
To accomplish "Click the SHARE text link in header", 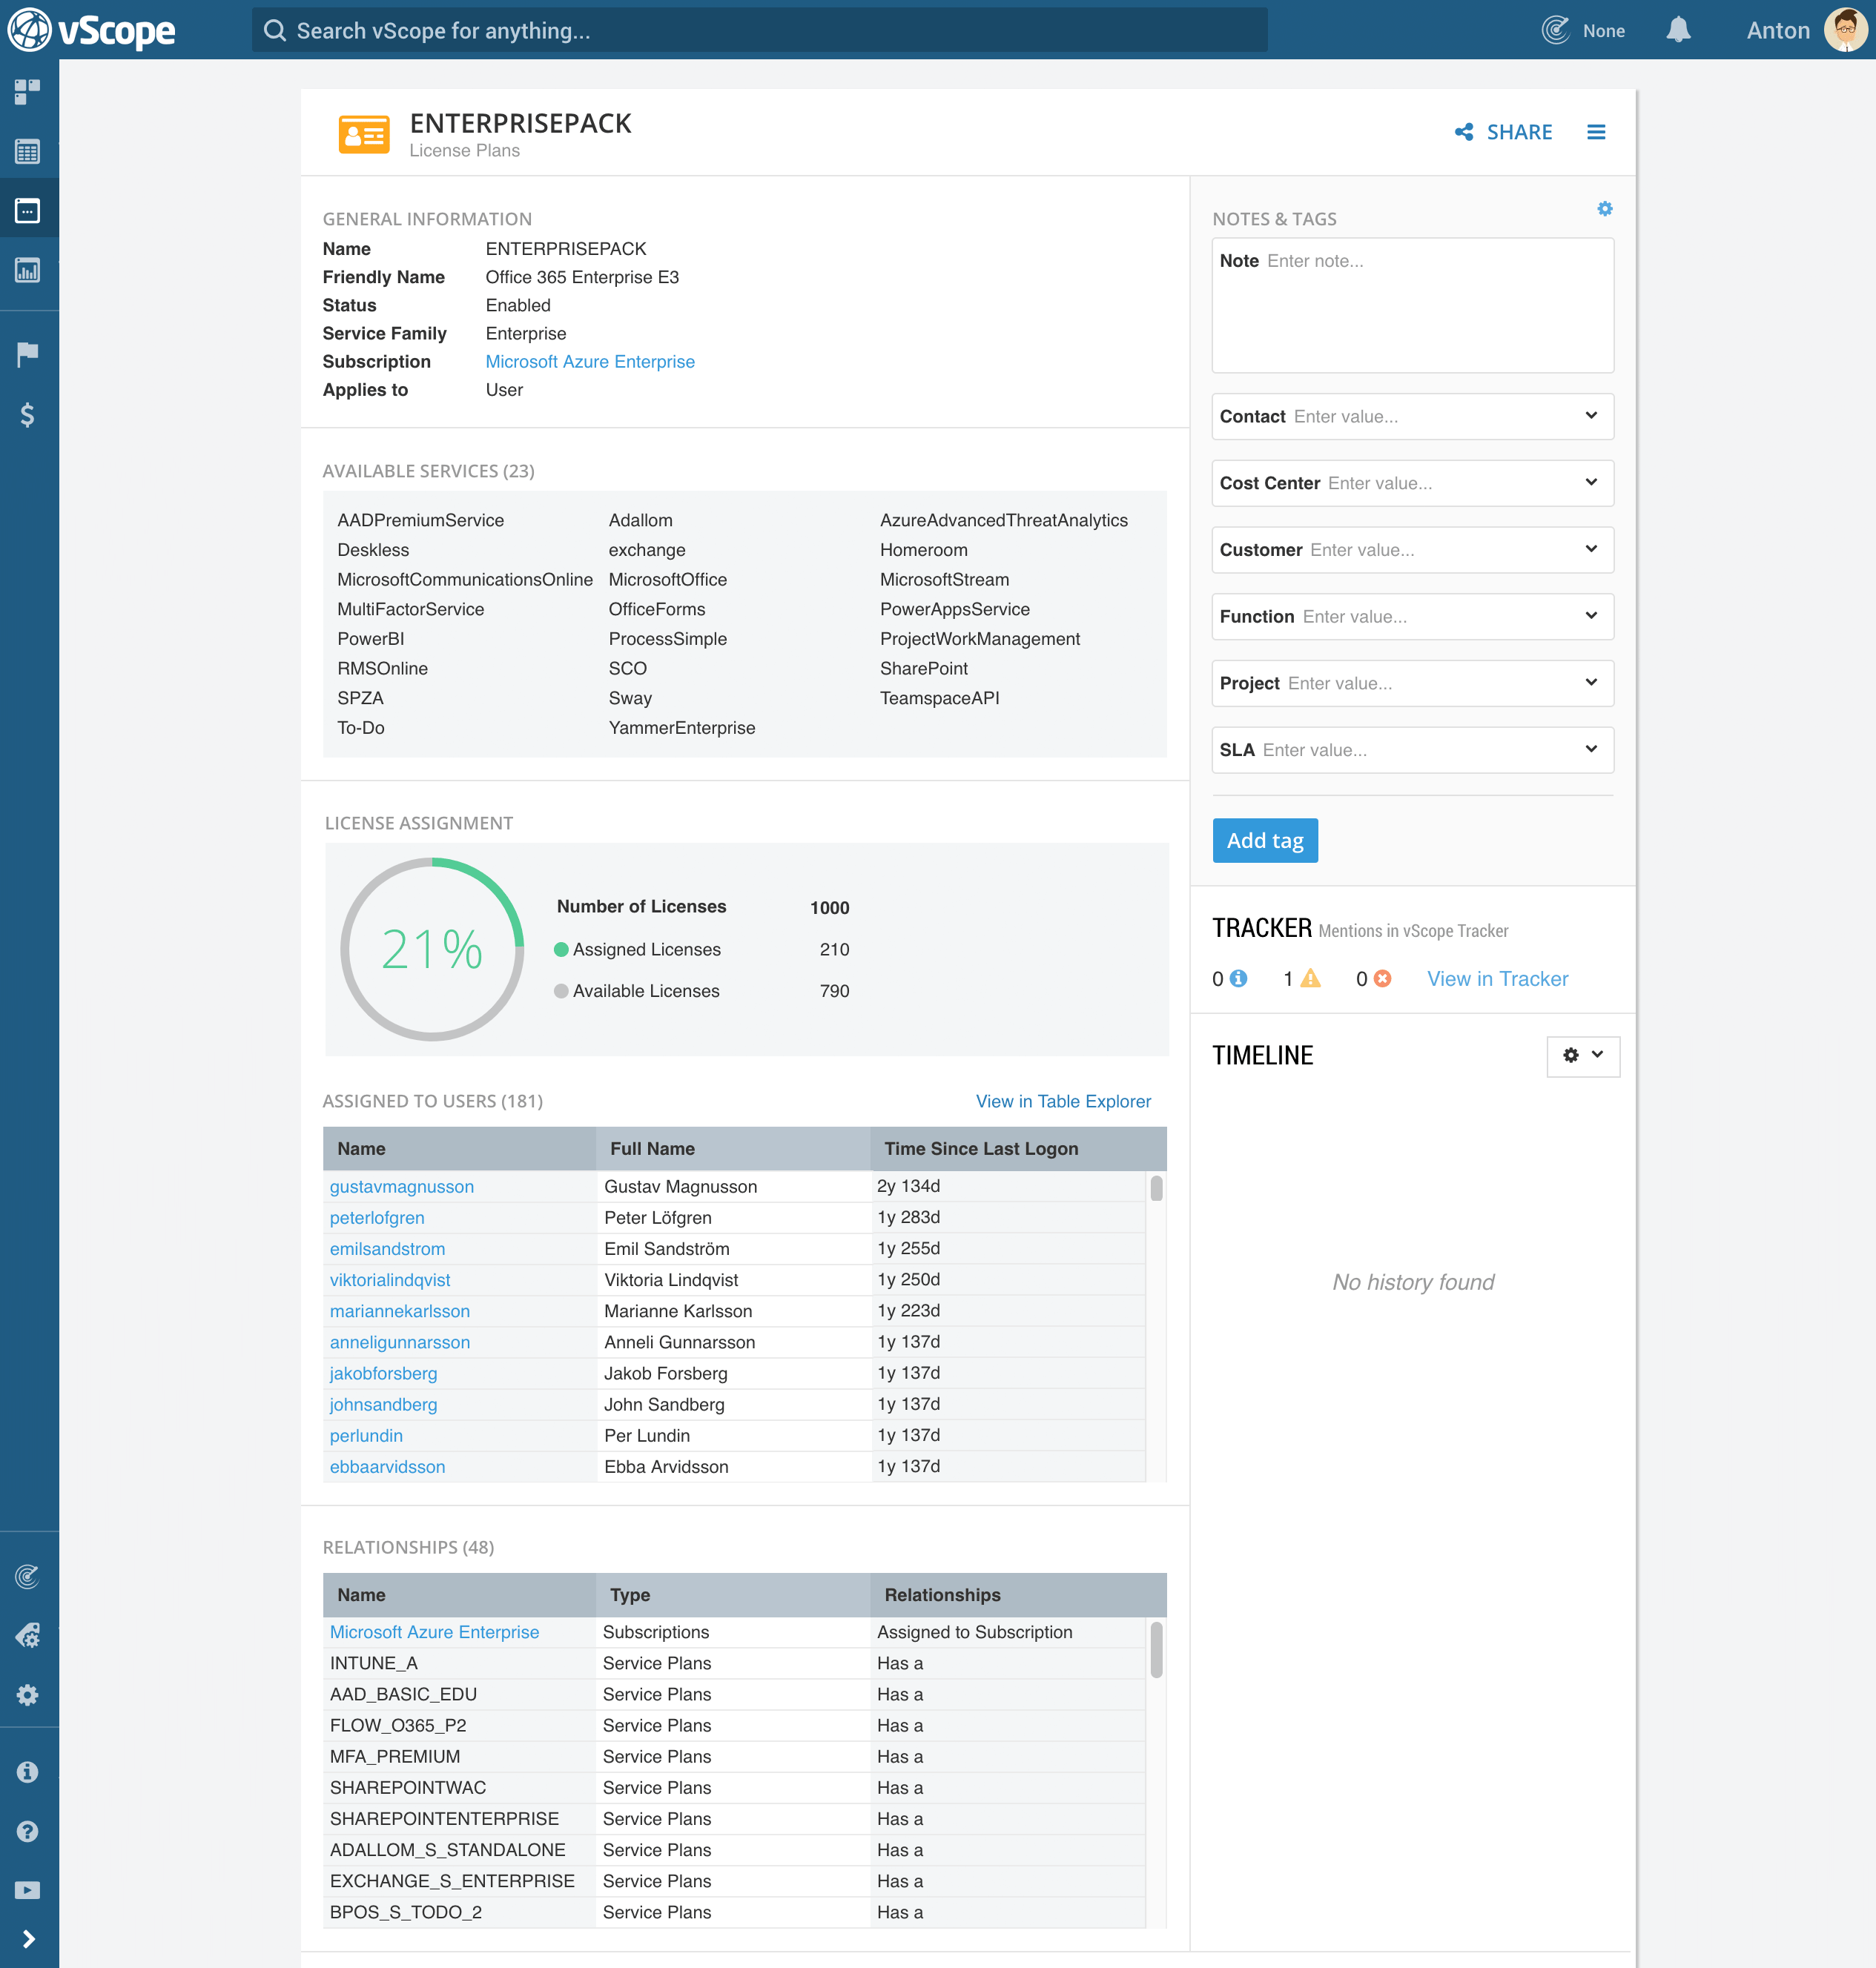I will point(1519,132).
